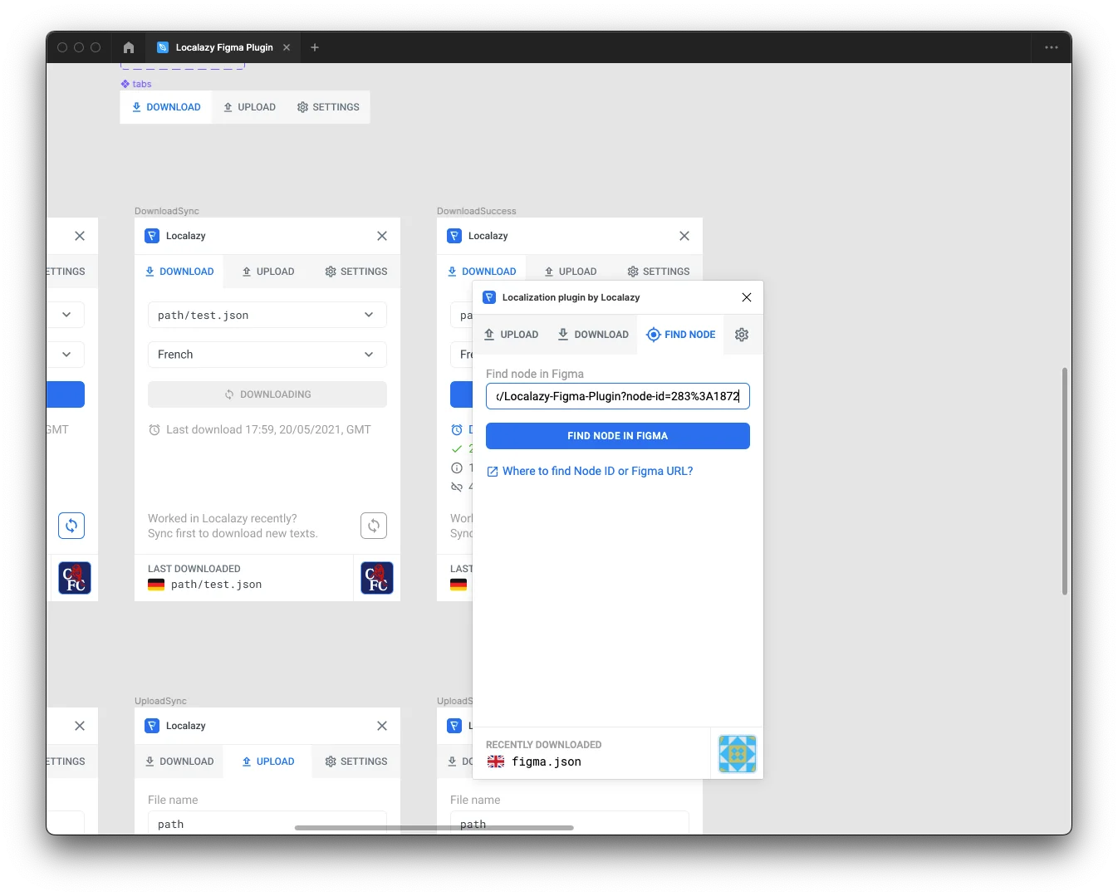Viewport: 1118px width, 896px height.
Task: Expand the French language dropdown
Action: [x=267, y=355]
